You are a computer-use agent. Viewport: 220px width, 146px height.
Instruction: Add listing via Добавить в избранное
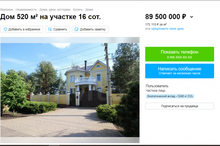tap(22, 29)
